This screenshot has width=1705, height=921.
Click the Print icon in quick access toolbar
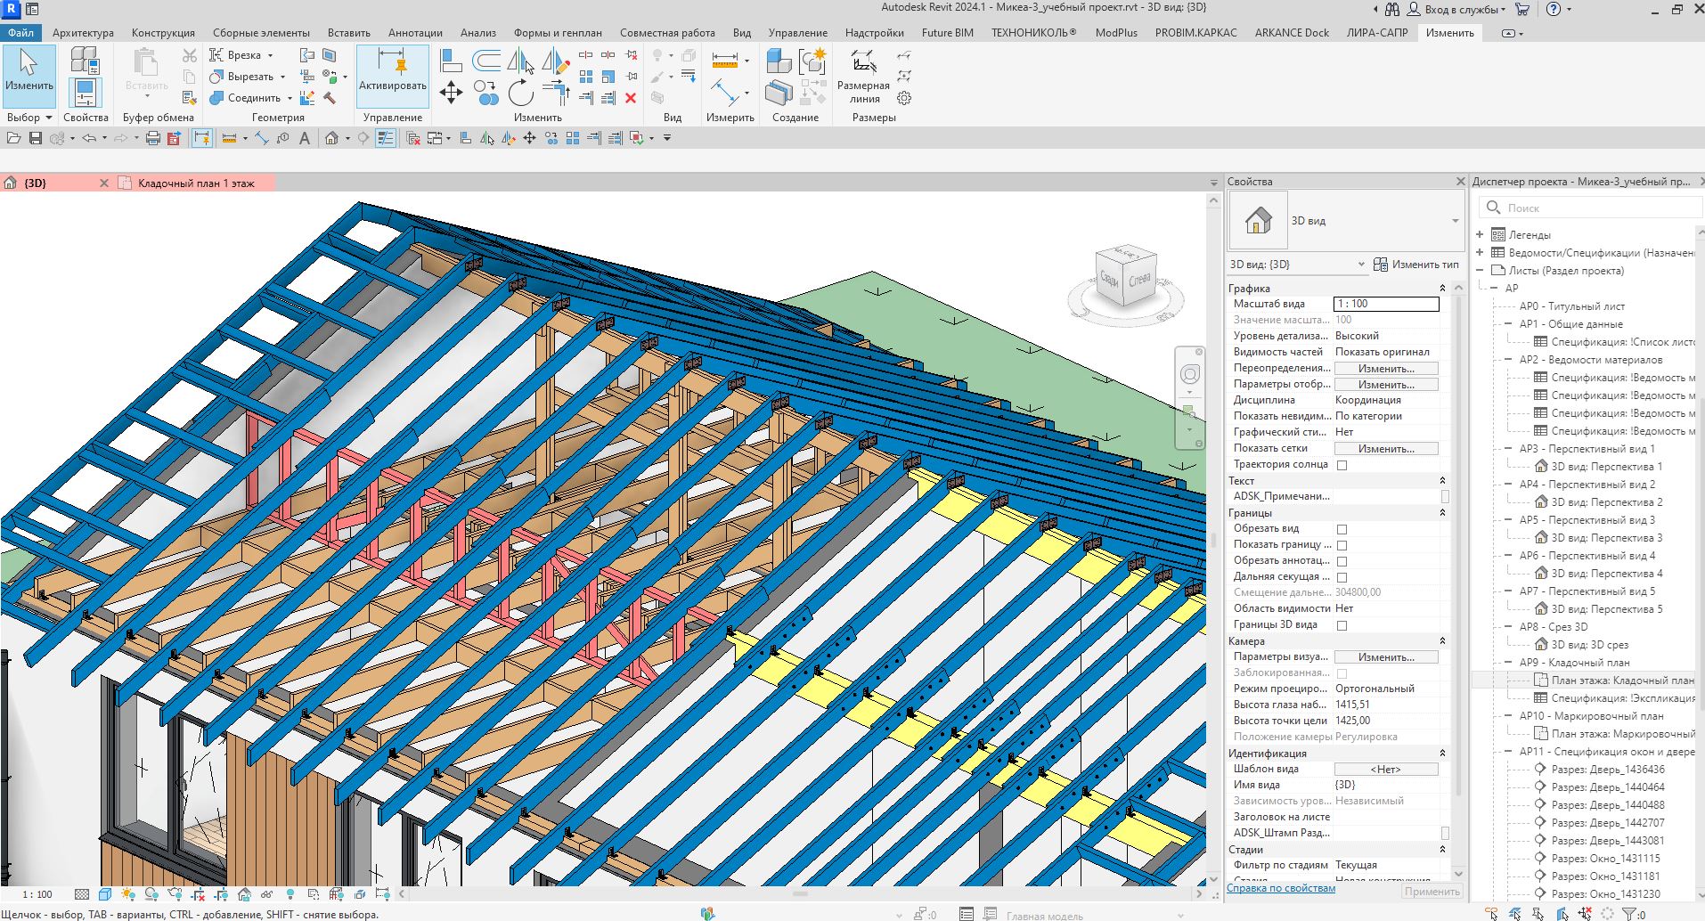click(x=152, y=138)
